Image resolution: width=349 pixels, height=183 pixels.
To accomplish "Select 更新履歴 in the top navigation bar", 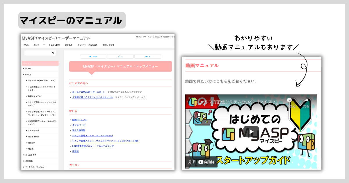I will click(68, 45).
